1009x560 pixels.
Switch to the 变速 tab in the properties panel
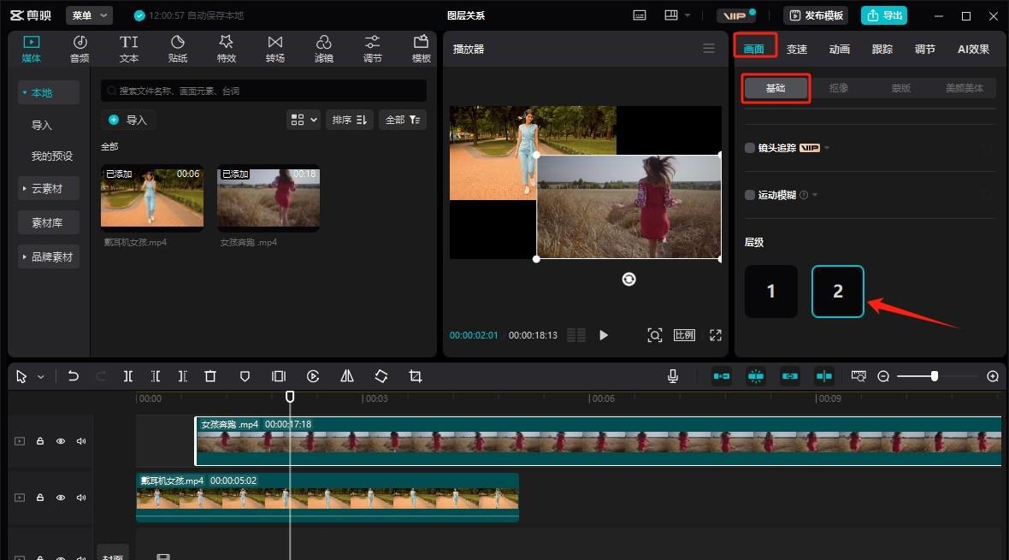797,49
